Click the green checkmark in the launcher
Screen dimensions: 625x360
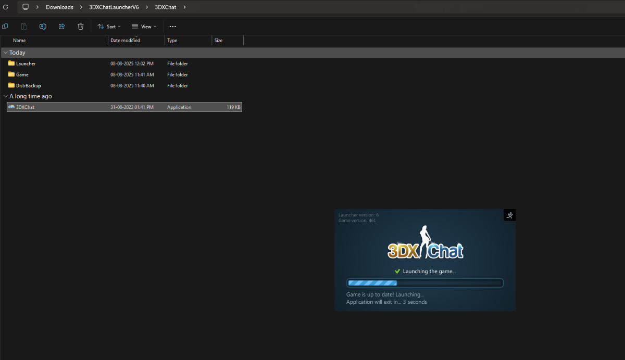click(397, 271)
